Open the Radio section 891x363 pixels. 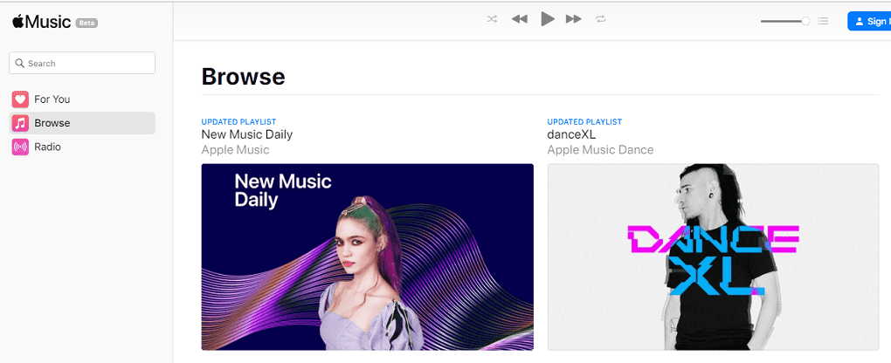(x=82, y=147)
